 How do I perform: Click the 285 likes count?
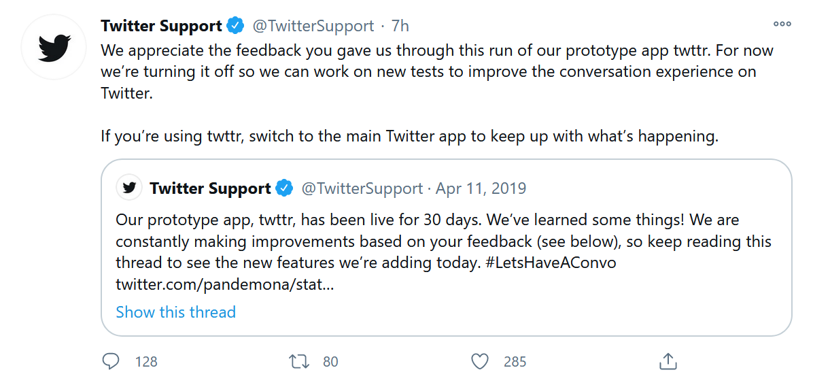[x=515, y=362]
